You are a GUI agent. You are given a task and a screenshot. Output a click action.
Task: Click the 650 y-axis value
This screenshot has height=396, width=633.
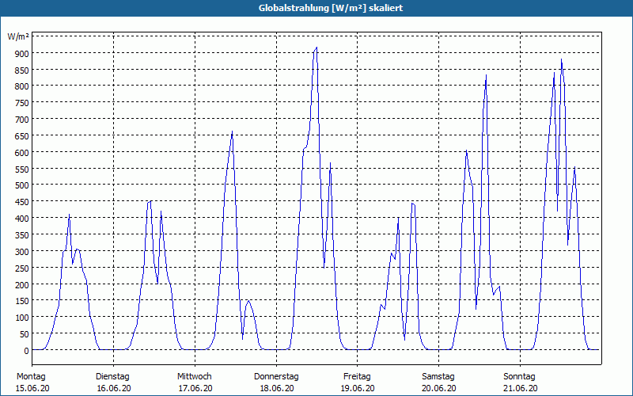22,136
